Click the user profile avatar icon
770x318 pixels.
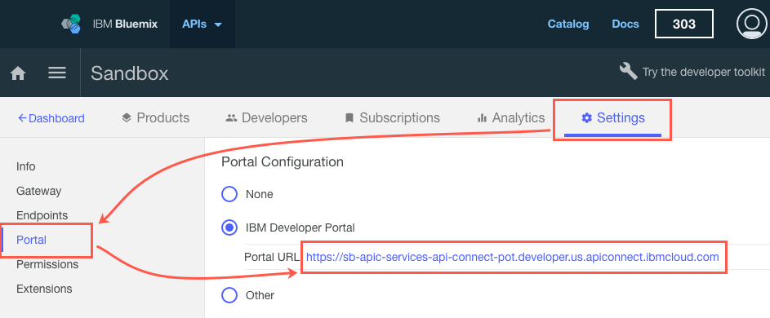point(752,24)
